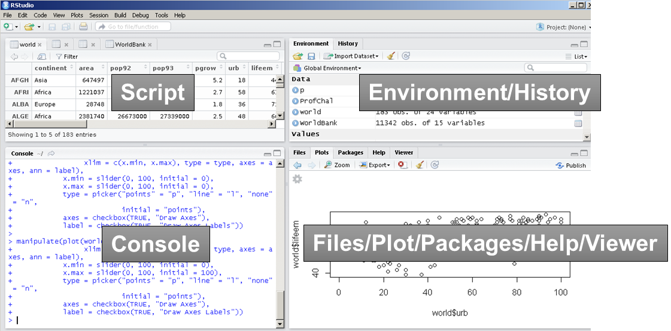Screen dimensions: 671x331
Task: Click the Print icon in main toolbar
Action: (83, 26)
